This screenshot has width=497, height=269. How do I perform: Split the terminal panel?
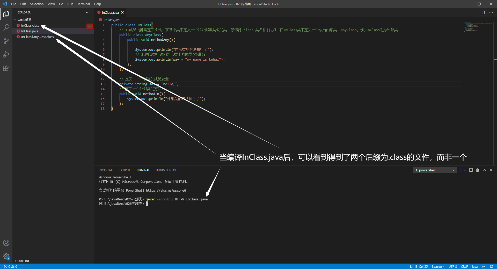tap(471, 170)
